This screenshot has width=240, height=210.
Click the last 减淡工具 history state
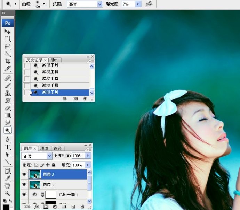pos(50,92)
